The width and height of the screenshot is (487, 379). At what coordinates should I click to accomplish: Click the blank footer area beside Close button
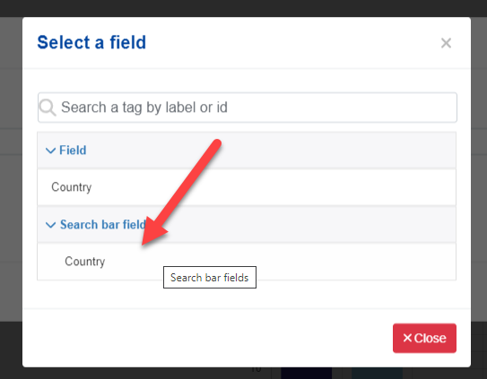pyautogui.click(x=205, y=338)
